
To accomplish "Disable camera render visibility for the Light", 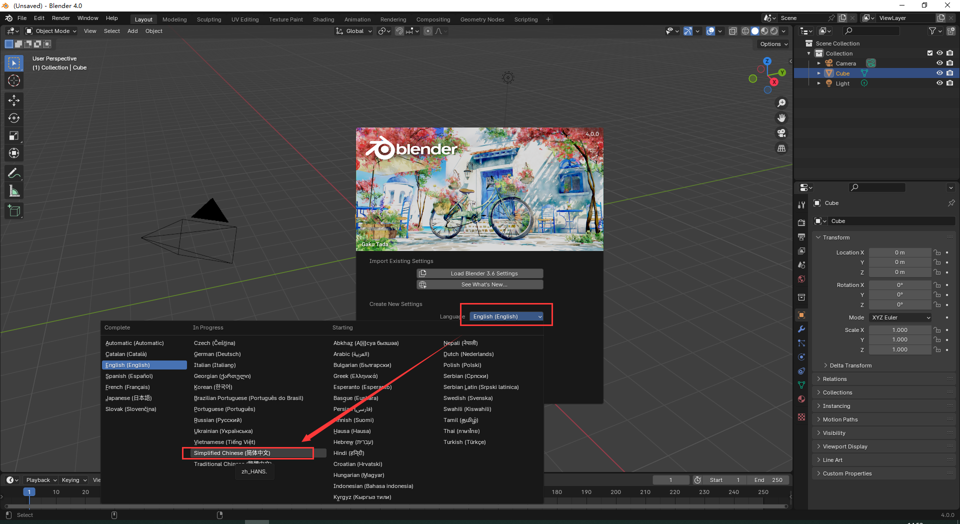I will coord(950,83).
